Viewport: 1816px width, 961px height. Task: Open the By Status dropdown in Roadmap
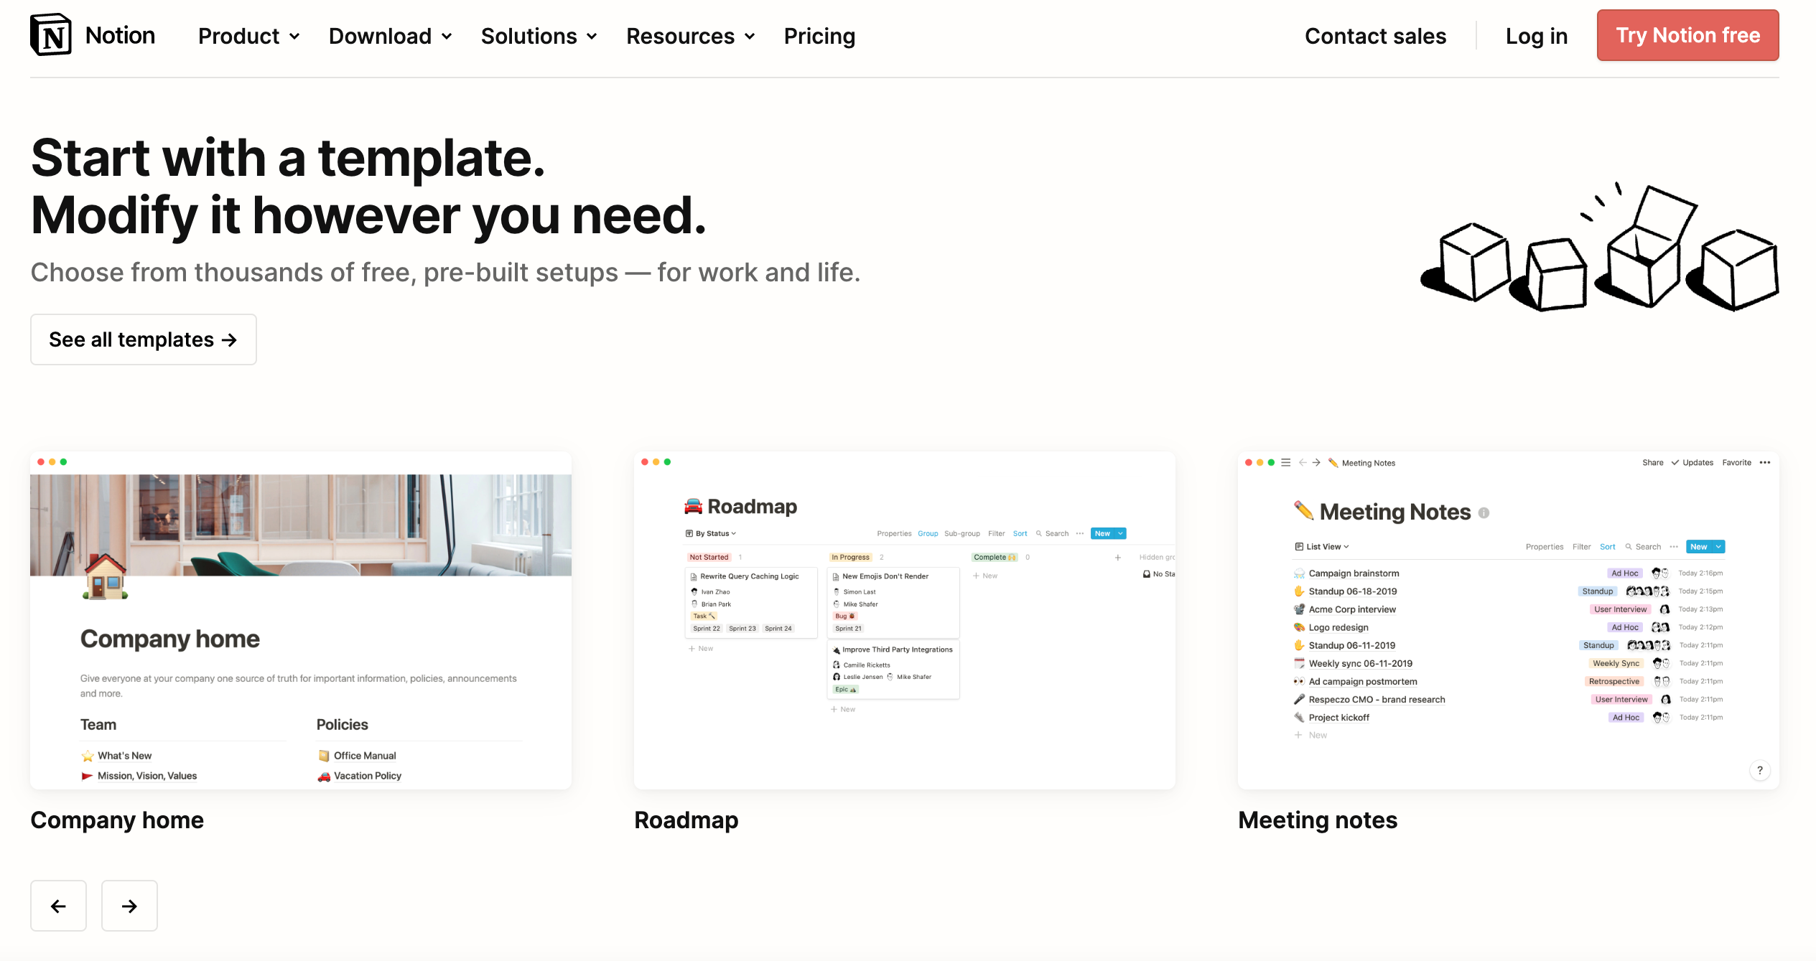tap(711, 533)
